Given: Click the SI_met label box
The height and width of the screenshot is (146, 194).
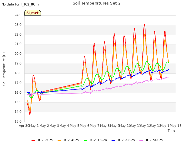Looking at the screenshot, I should click(32, 13).
